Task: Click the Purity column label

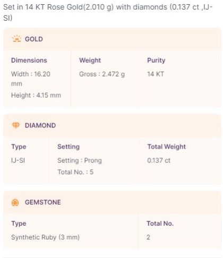Action: coord(156,61)
